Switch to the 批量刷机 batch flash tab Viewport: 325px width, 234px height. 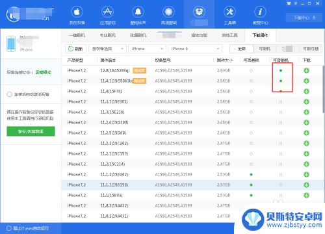pos(138,35)
